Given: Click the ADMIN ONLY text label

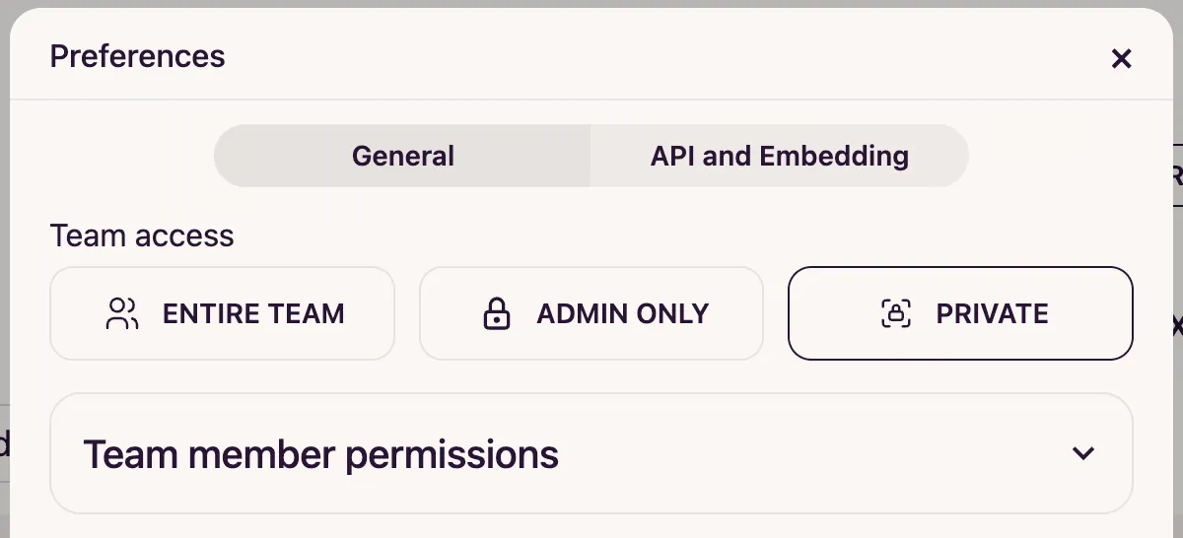Looking at the screenshot, I should coord(623,314).
